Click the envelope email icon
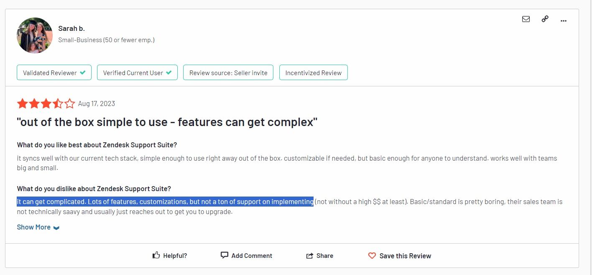This screenshot has width=592, height=275. pos(526,19)
